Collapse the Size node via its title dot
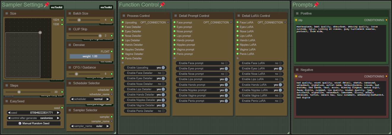 (7, 14)
